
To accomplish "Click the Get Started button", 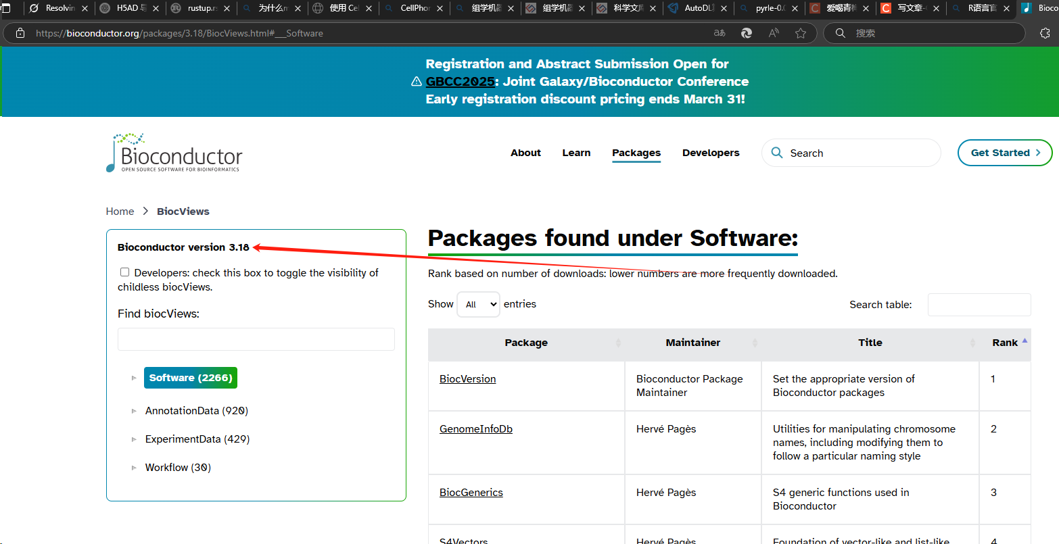I will pos(1005,153).
